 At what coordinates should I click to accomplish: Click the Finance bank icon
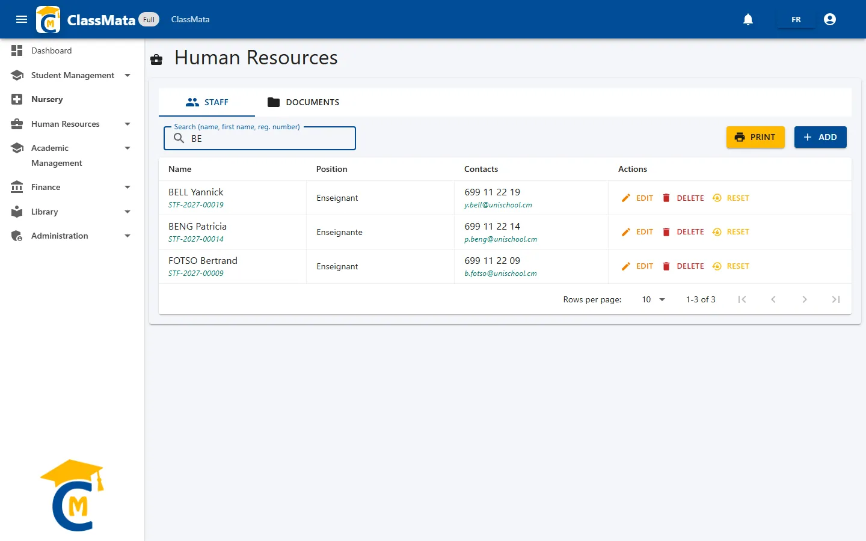pos(17,187)
